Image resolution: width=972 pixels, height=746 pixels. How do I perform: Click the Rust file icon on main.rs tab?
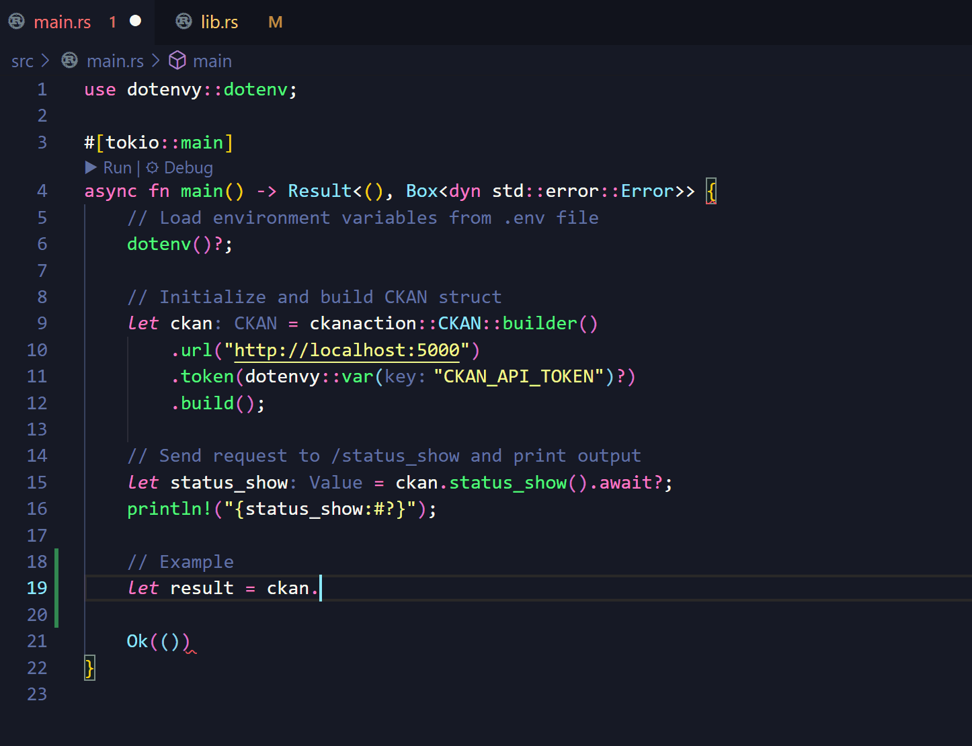coord(17,22)
